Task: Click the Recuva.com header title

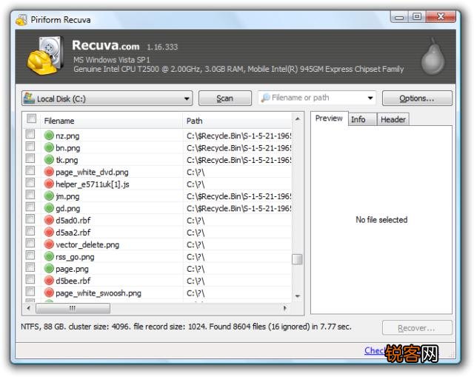Action: 105,45
